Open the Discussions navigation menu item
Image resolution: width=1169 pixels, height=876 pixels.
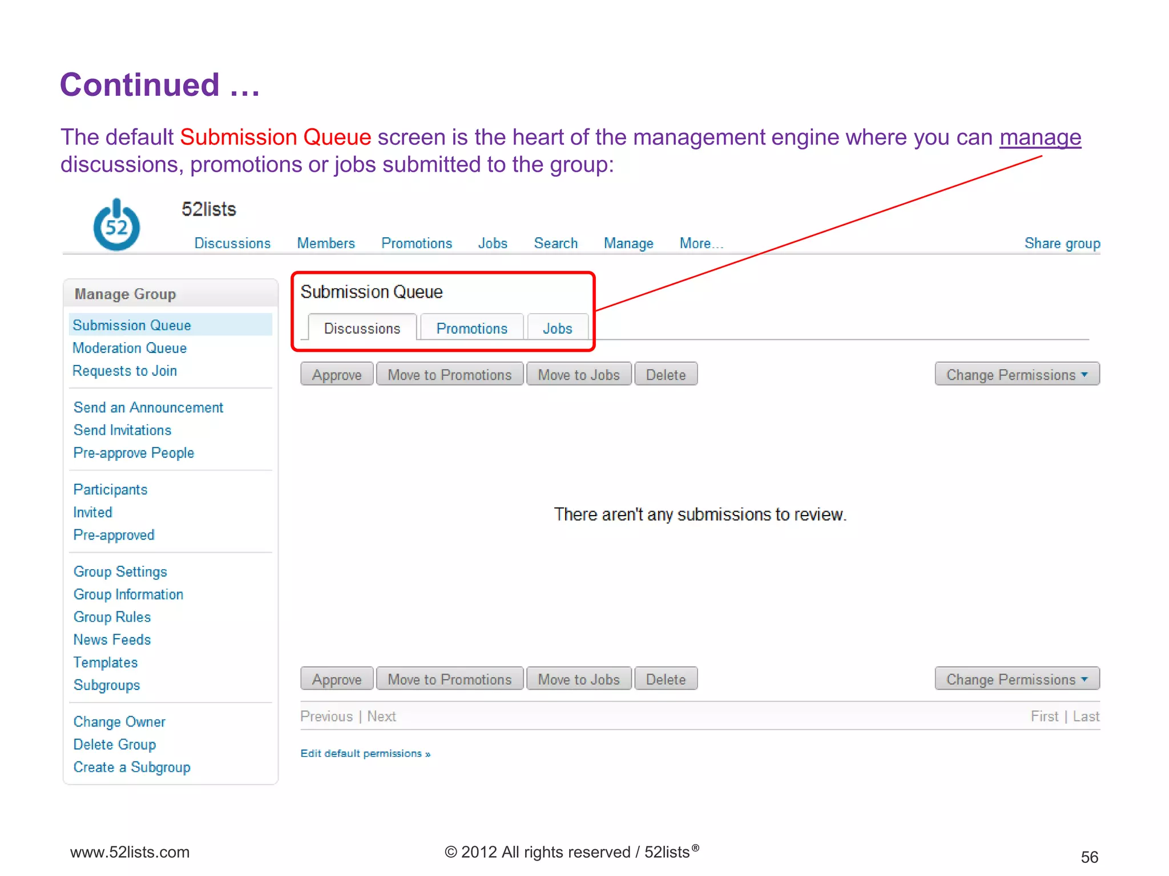pyautogui.click(x=232, y=244)
